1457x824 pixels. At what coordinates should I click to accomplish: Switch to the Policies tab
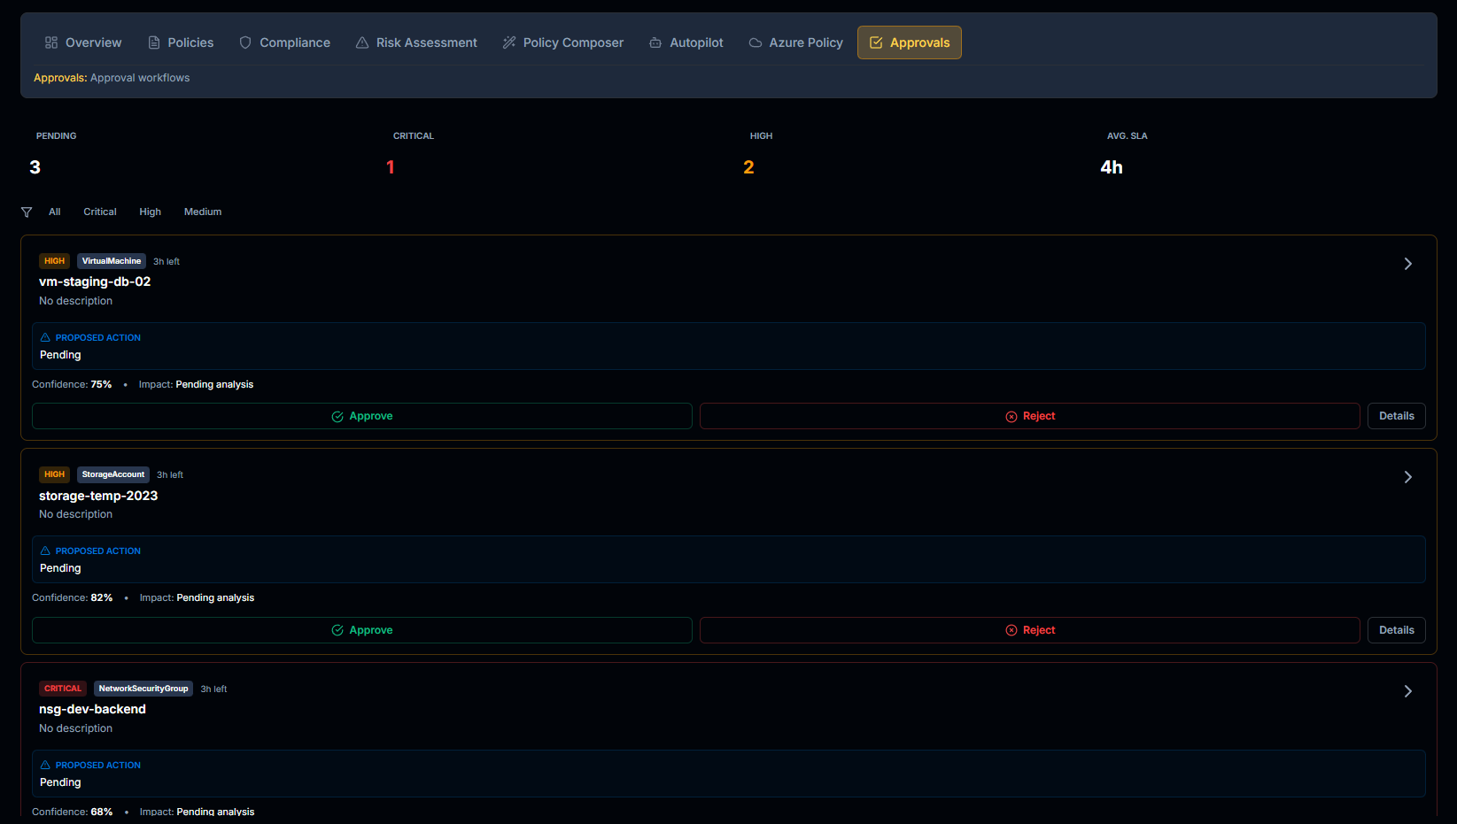pos(181,42)
